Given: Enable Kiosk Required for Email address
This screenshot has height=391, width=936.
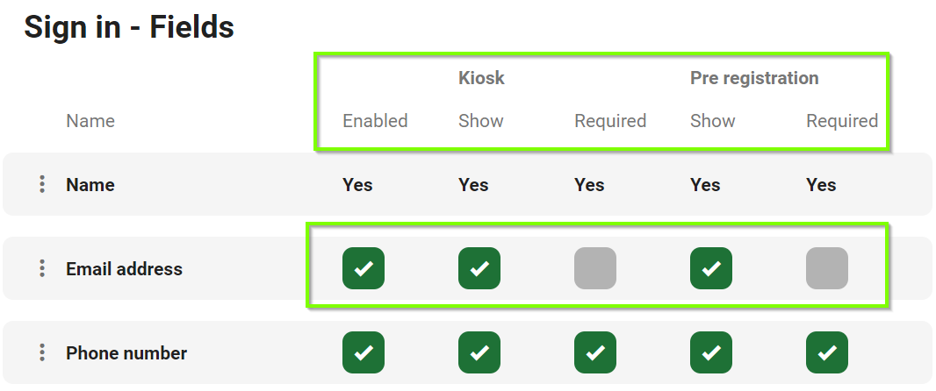Looking at the screenshot, I should [595, 268].
